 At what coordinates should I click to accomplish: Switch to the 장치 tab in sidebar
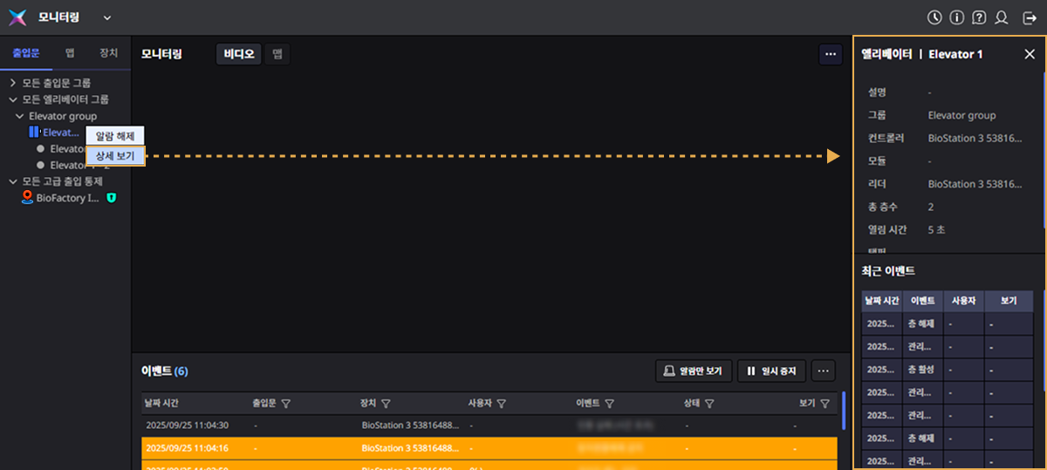pyautogui.click(x=108, y=53)
